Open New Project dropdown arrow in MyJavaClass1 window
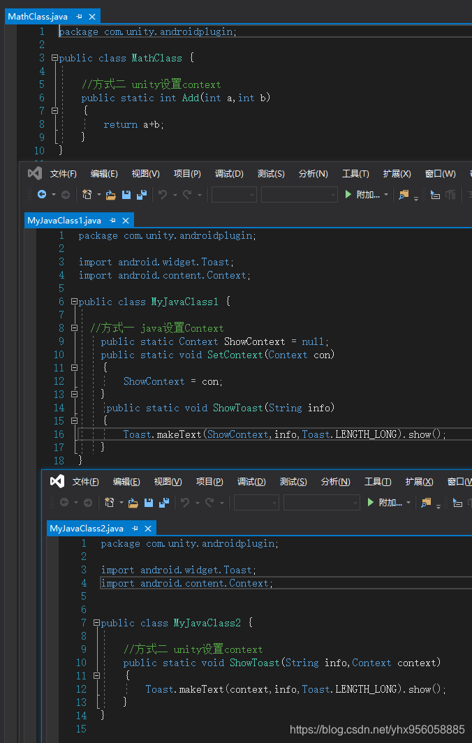Viewport: 472px width, 743px height. [99, 195]
